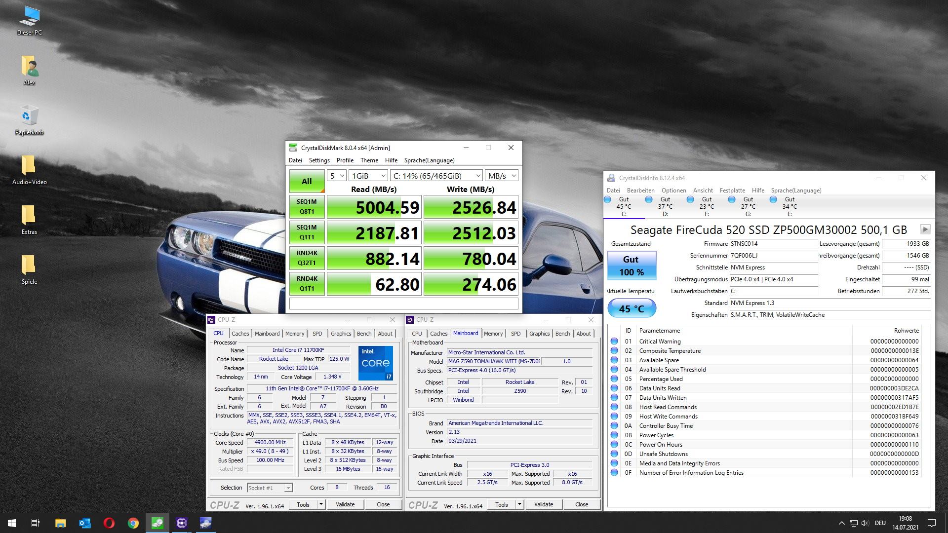948x533 pixels.
Task: Run SEQ1M Q8T1 benchmark test
Action: [307, 207]
